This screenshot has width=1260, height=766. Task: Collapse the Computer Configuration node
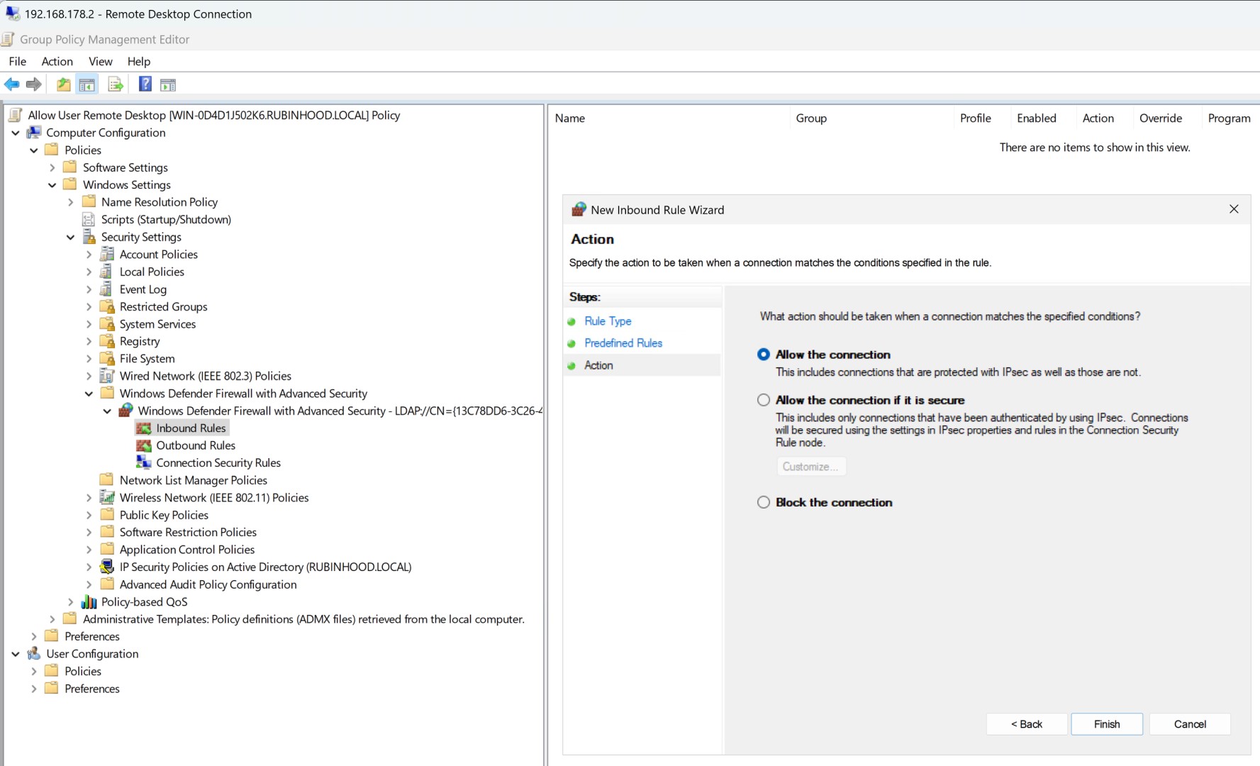[16, 133]
